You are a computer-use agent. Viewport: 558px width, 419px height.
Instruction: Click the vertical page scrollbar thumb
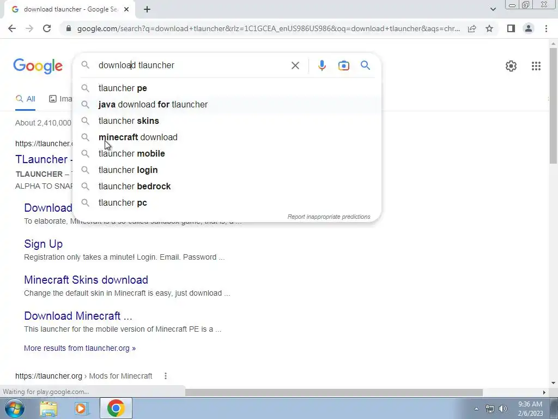click(553, 105)
